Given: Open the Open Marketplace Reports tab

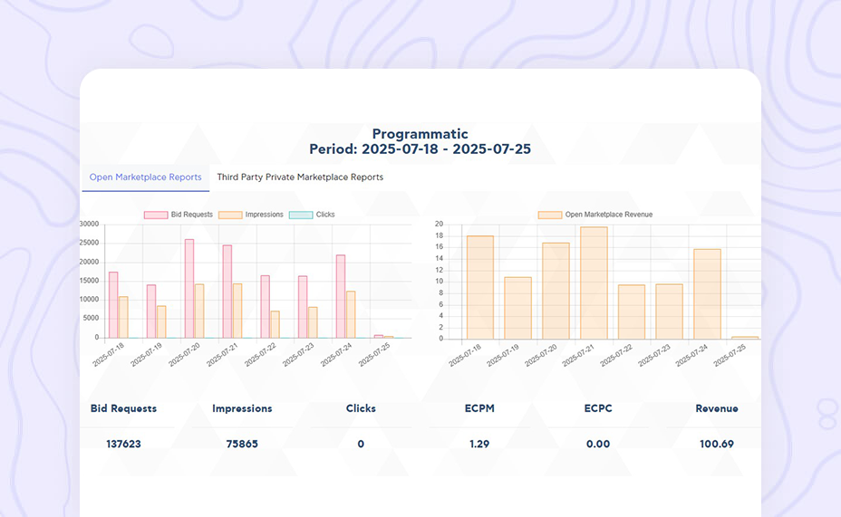Looking at the screenshot, I should pos(145,177).
